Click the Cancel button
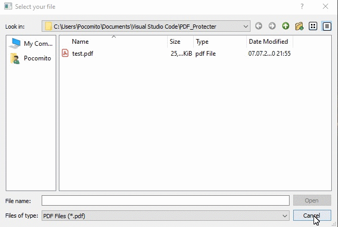This screenshot has height=227, width=338. click(x=312, y=216)
